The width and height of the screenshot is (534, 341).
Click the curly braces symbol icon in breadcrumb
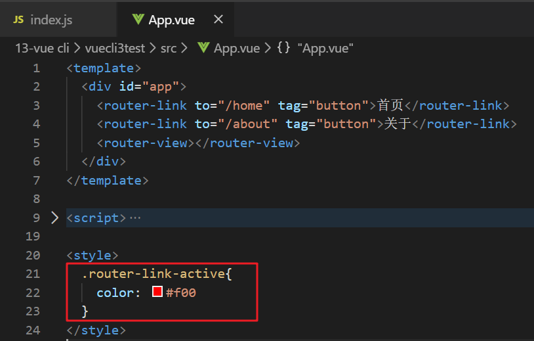click(x=284, y=48)
